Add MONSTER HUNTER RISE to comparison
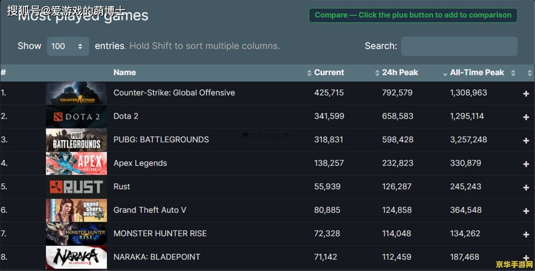The height and width of the screenshot is (271, 535). pyautogui.click(x=526, y=235)
